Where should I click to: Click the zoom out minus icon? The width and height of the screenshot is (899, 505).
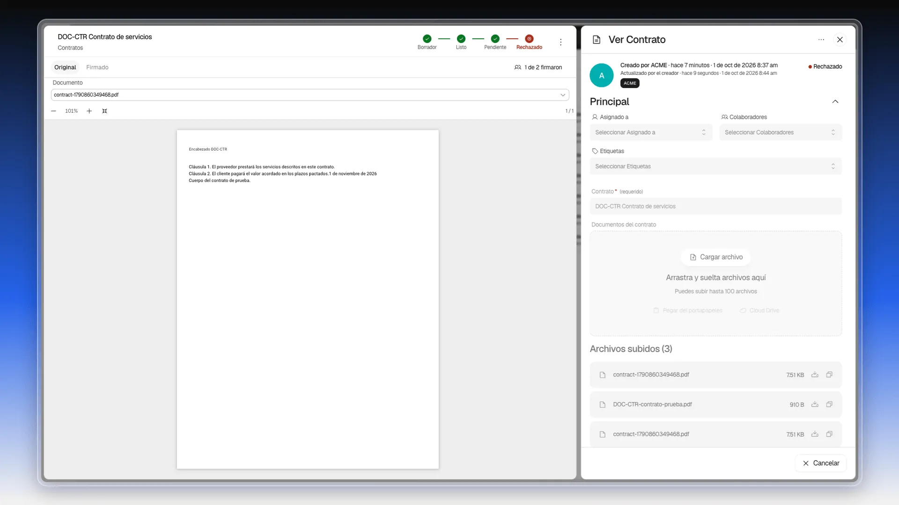[53, 111]
